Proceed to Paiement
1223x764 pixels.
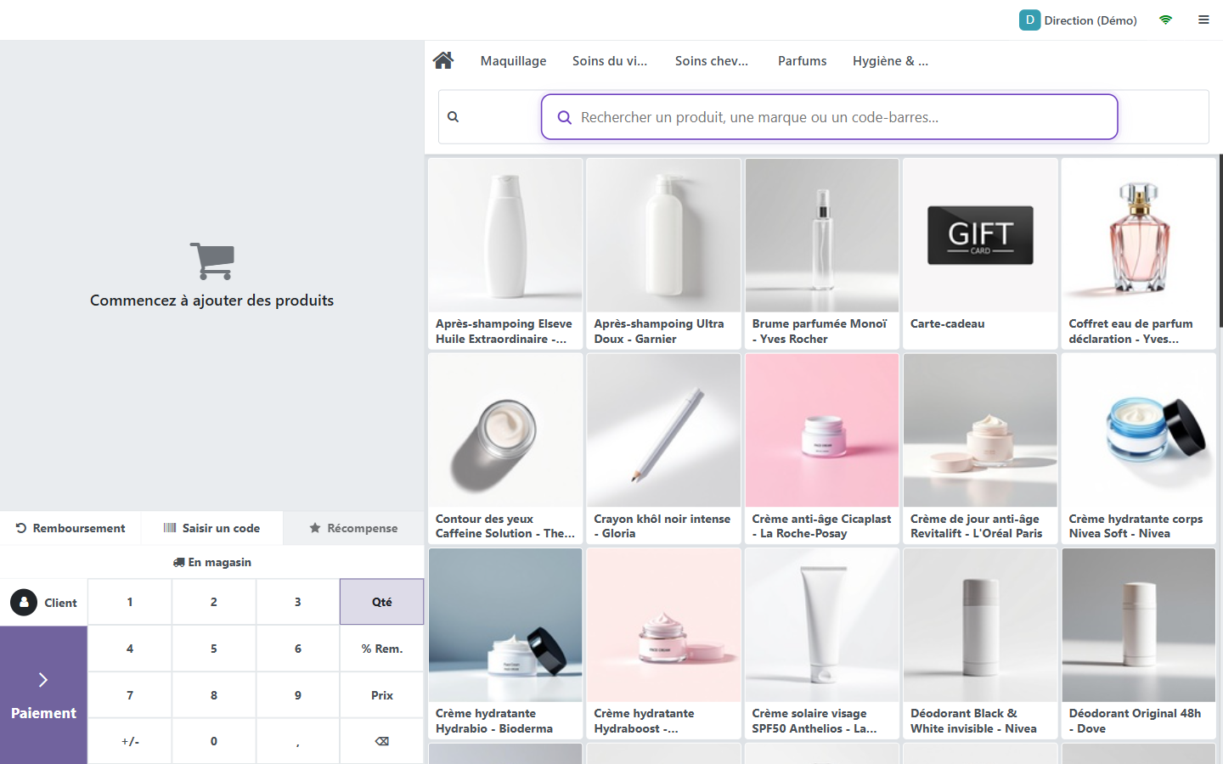pyautogui.click(x=43, y=695)
